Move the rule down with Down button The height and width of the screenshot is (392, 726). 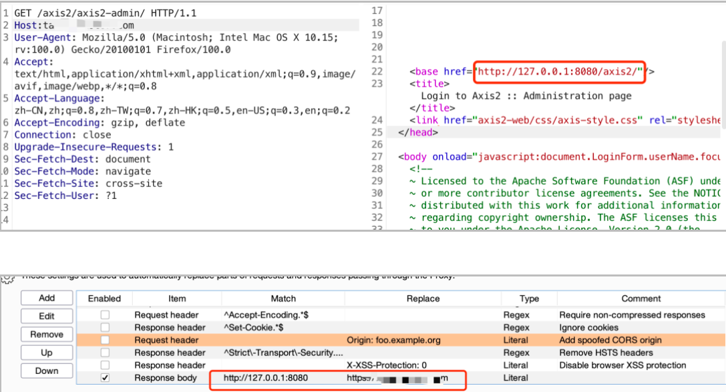pos(47,371)
